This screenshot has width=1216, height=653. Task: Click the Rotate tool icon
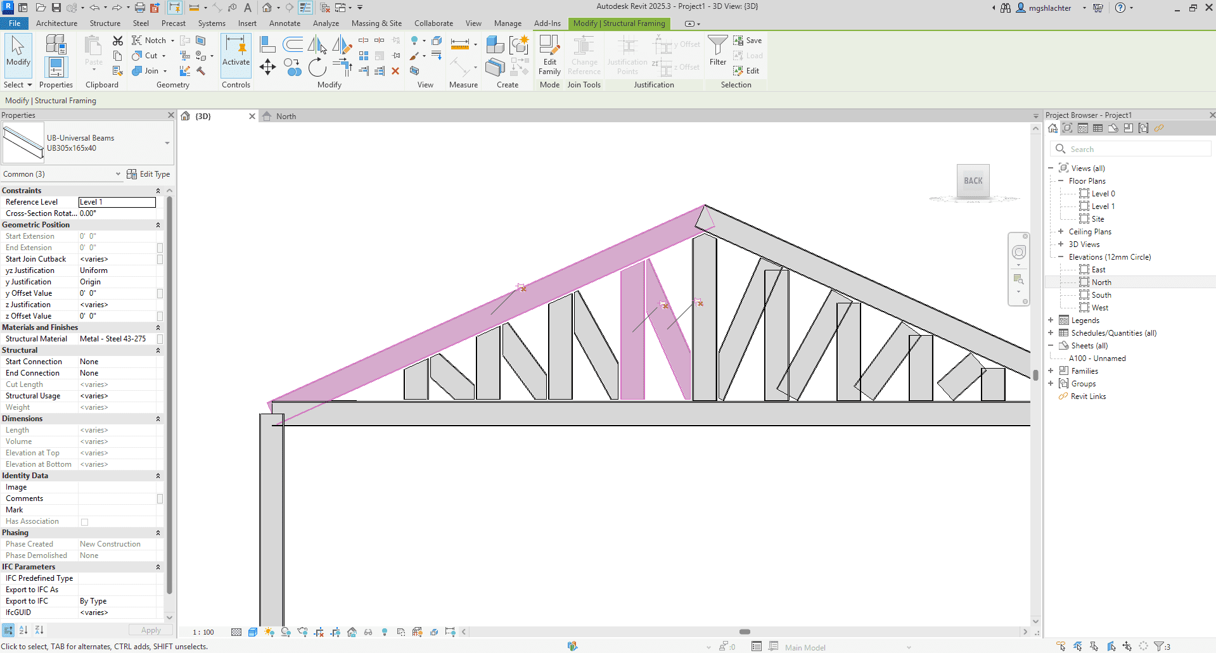317,67
